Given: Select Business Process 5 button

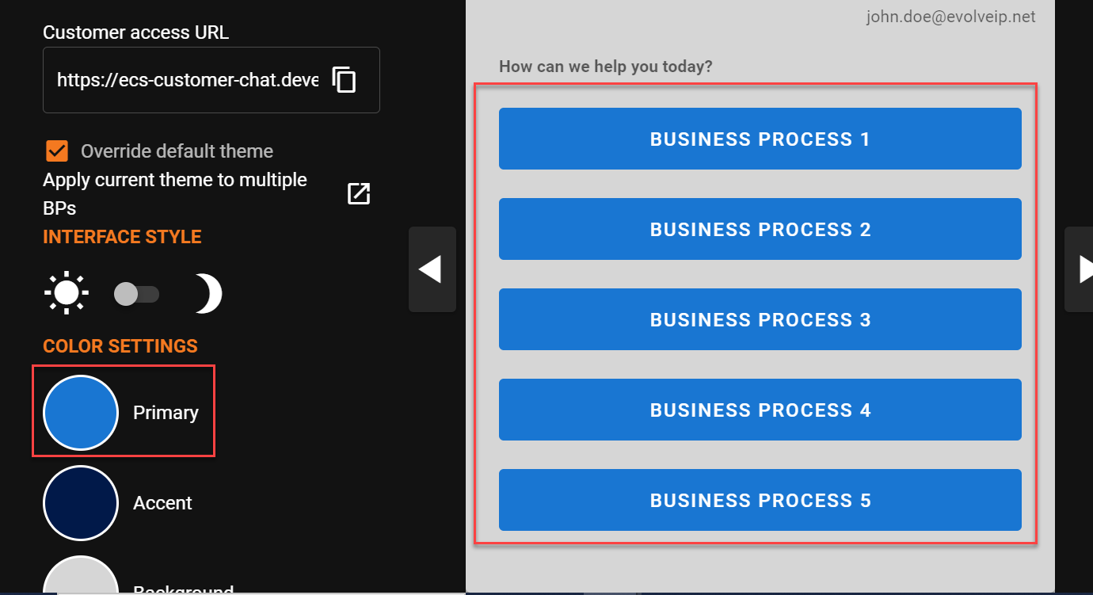Looking at the screenshot, I should [x=760, y=500].
